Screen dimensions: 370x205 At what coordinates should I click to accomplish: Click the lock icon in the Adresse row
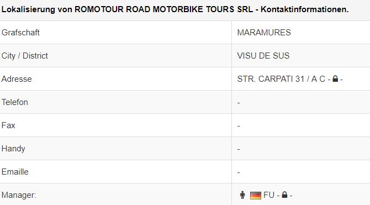pyautogui.click(x=335, y=78)
